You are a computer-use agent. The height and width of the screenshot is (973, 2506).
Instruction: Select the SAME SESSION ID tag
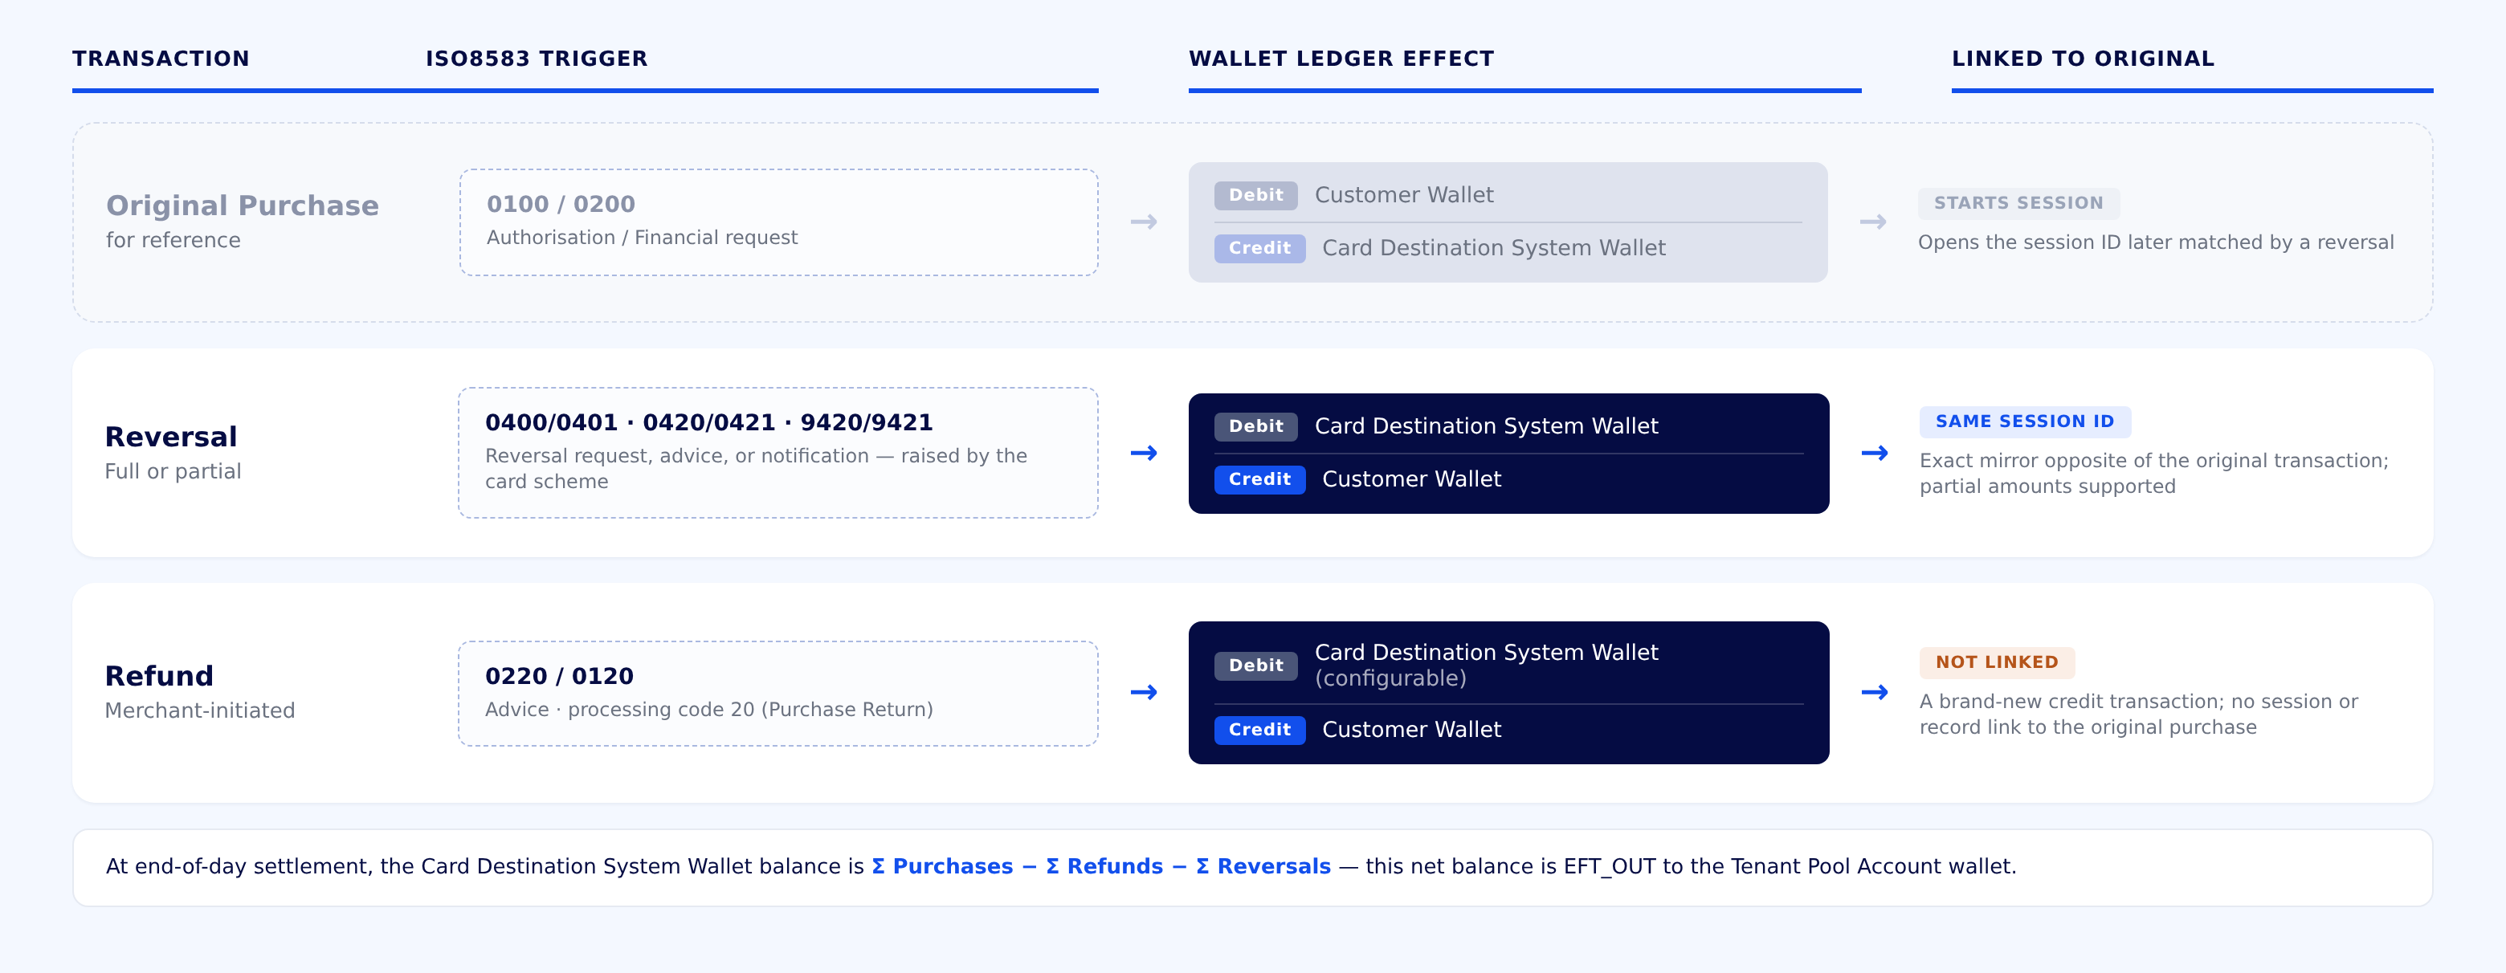coord(2024,421)
